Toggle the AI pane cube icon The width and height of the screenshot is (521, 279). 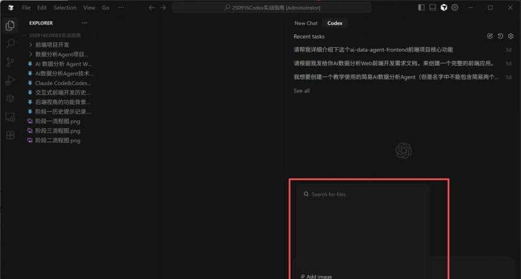pos(443,8)
